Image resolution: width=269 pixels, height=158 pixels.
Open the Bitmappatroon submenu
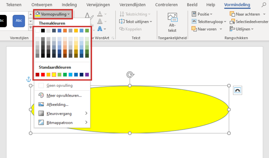point(62,122)
